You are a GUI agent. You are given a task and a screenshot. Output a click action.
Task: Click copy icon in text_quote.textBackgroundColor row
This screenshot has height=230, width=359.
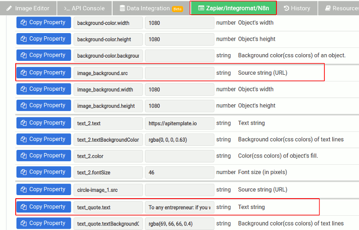pyautogui.click(x=24, y=223)
